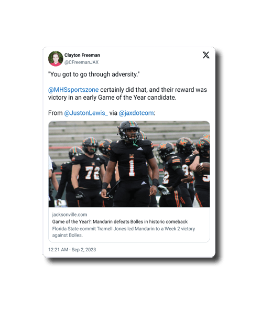Open the headline 'Mandarin defeats Bolles in historic comeback'
The image size is (261, 309).
[x=140, y=222]
